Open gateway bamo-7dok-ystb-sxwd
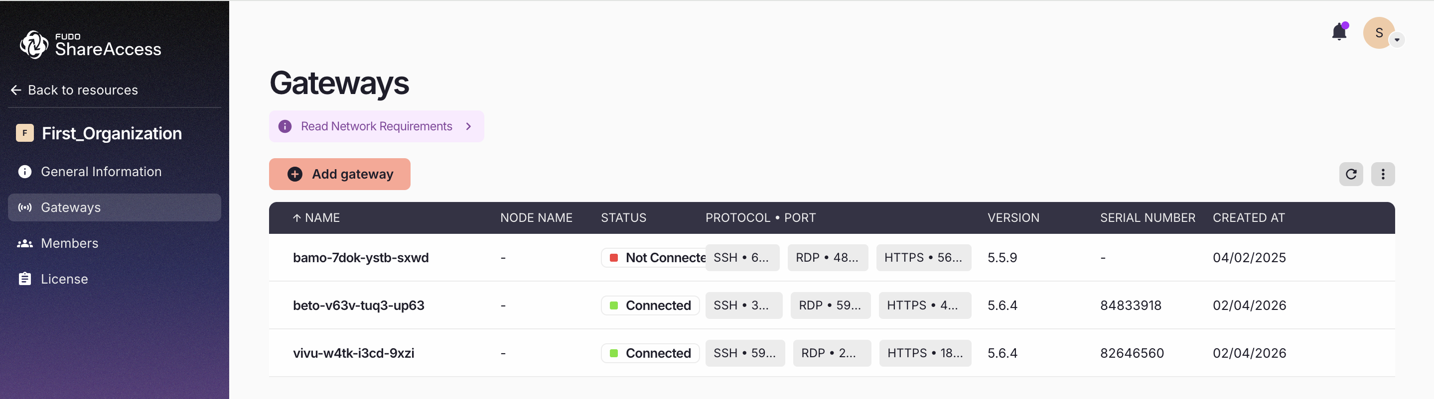 [x=361, y=258]
